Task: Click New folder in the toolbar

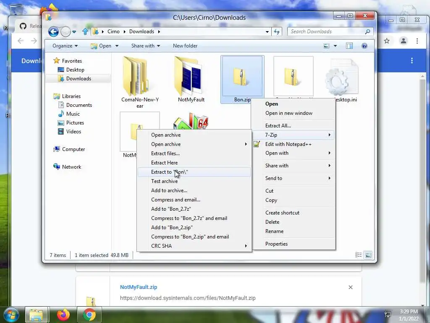Action: click(185, 46)
